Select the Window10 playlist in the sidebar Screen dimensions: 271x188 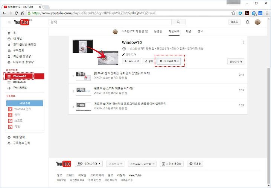click(x=24, y=76)
